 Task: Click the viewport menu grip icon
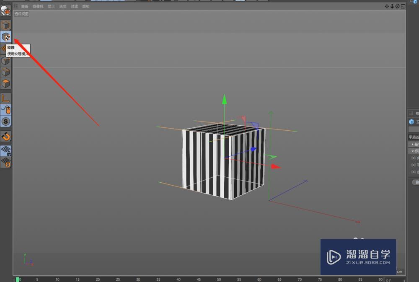tap(16, 6)
